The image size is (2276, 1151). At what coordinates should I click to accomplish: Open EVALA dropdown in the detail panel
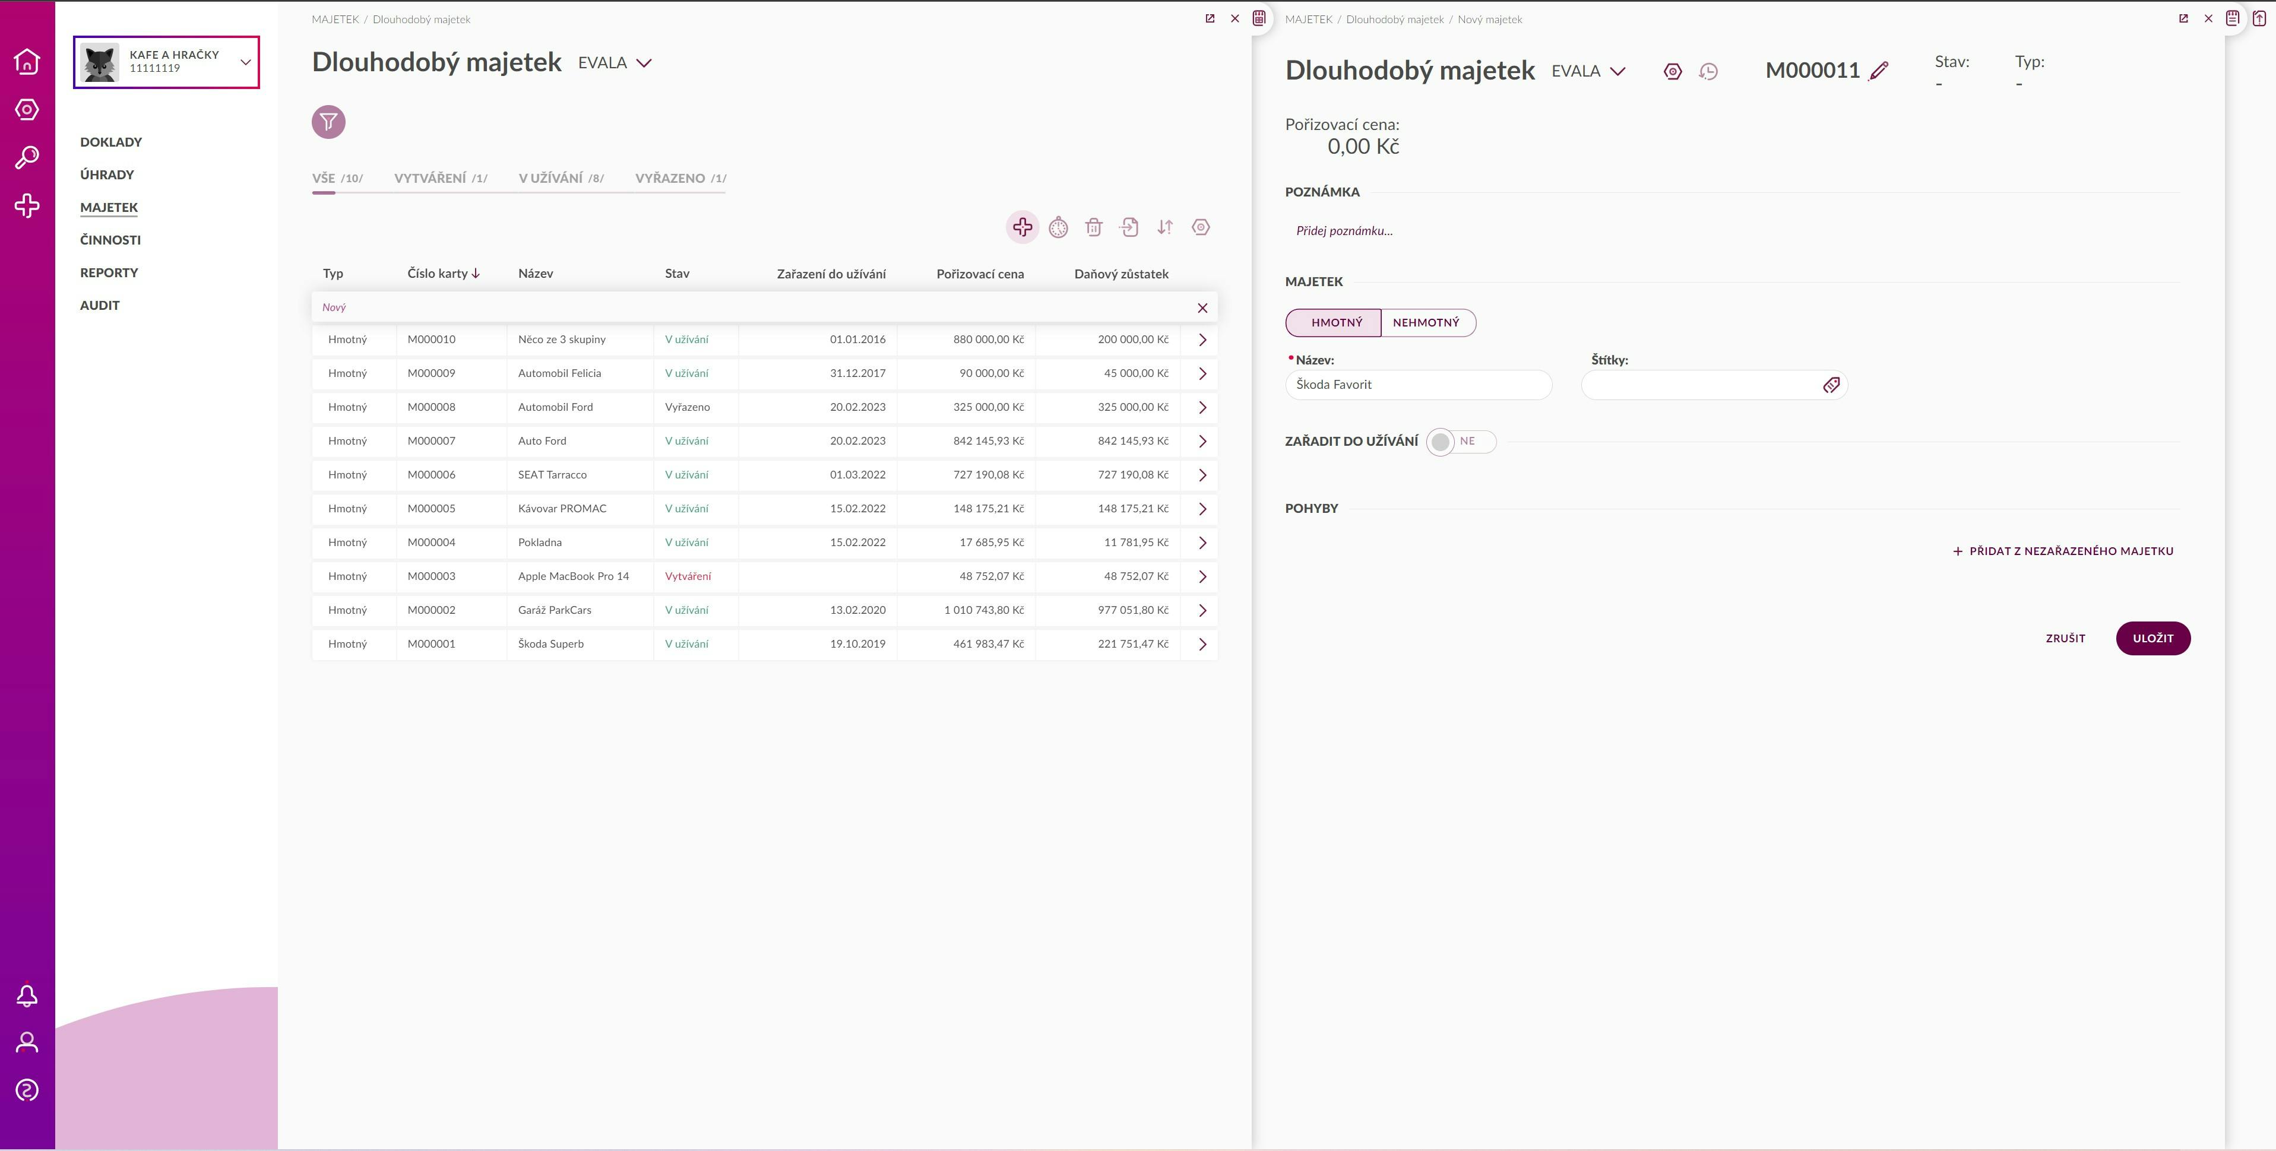[1588, 72]
